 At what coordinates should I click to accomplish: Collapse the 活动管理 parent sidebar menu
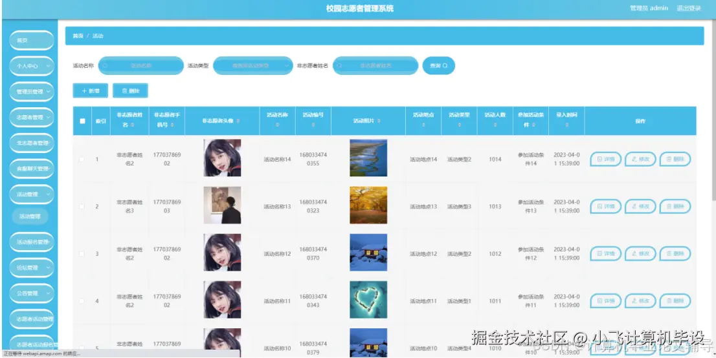coord(32,195)
